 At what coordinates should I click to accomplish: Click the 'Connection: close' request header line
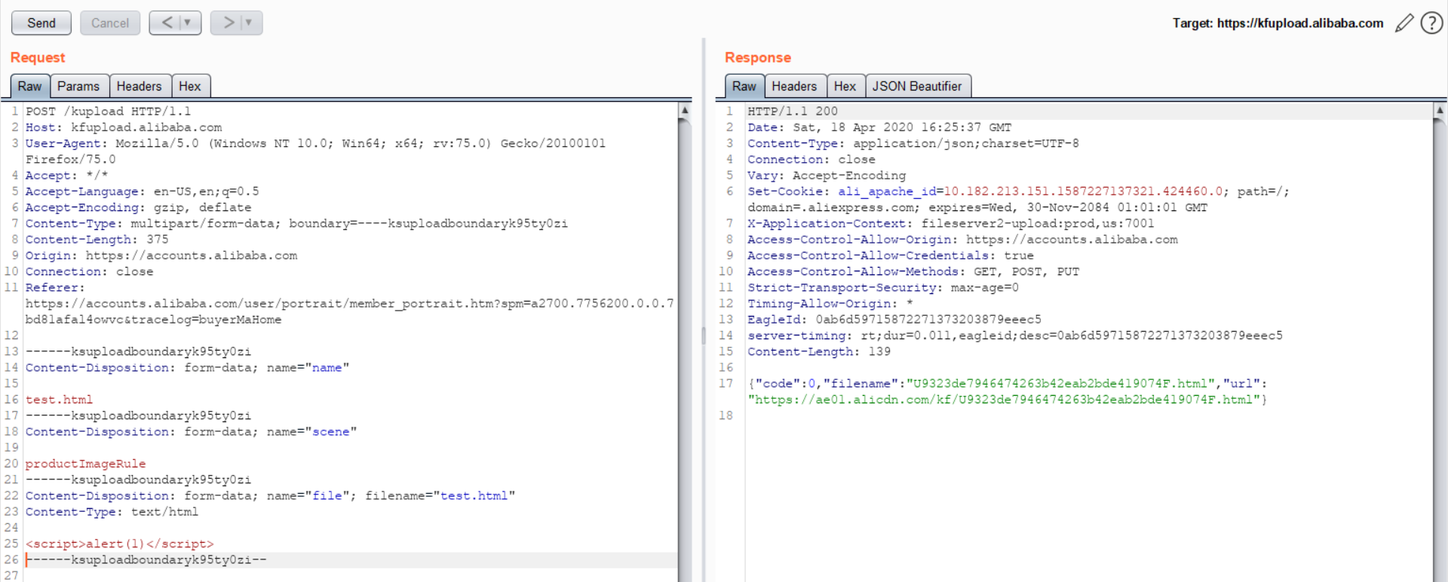pyautogui.click(x=89, y=271)
